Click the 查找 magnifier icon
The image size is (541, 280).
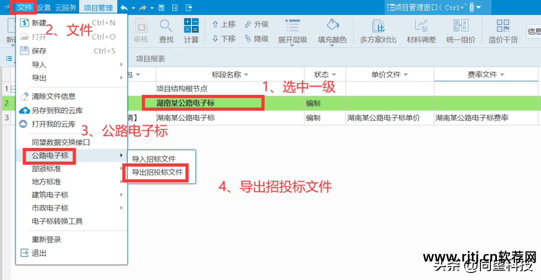tap(166, 31)
